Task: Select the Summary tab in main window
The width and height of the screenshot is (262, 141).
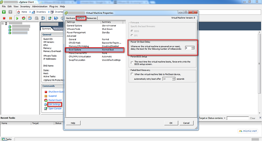Action: [x=47, y=29]
